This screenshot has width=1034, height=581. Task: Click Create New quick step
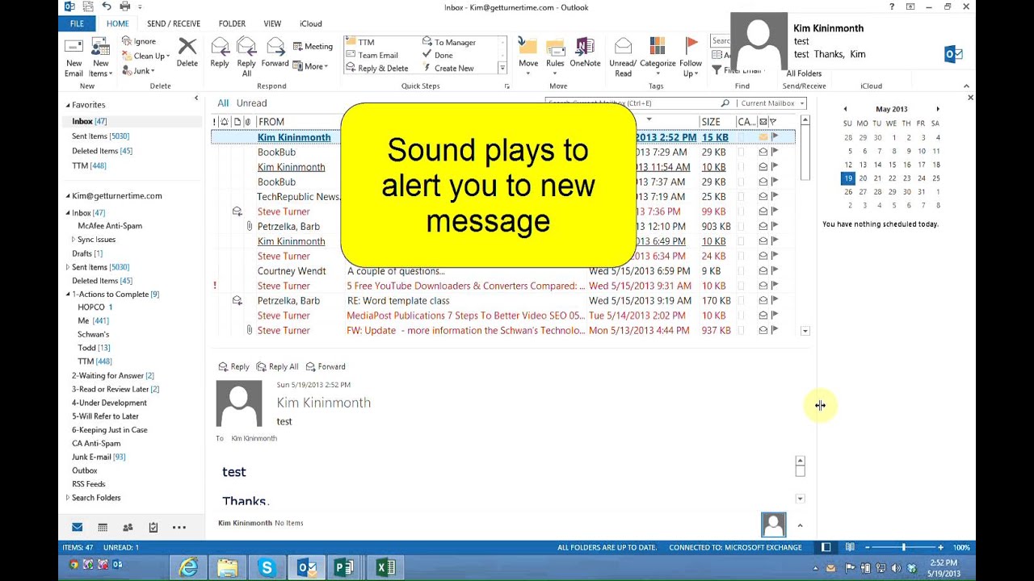[448, 68]
